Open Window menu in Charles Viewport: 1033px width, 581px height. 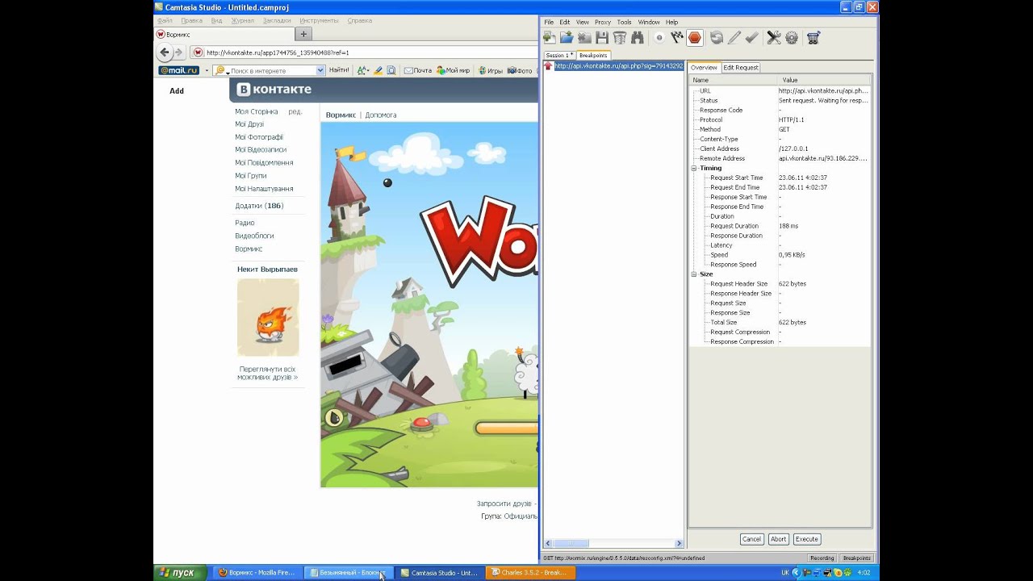tap(649, 22)
